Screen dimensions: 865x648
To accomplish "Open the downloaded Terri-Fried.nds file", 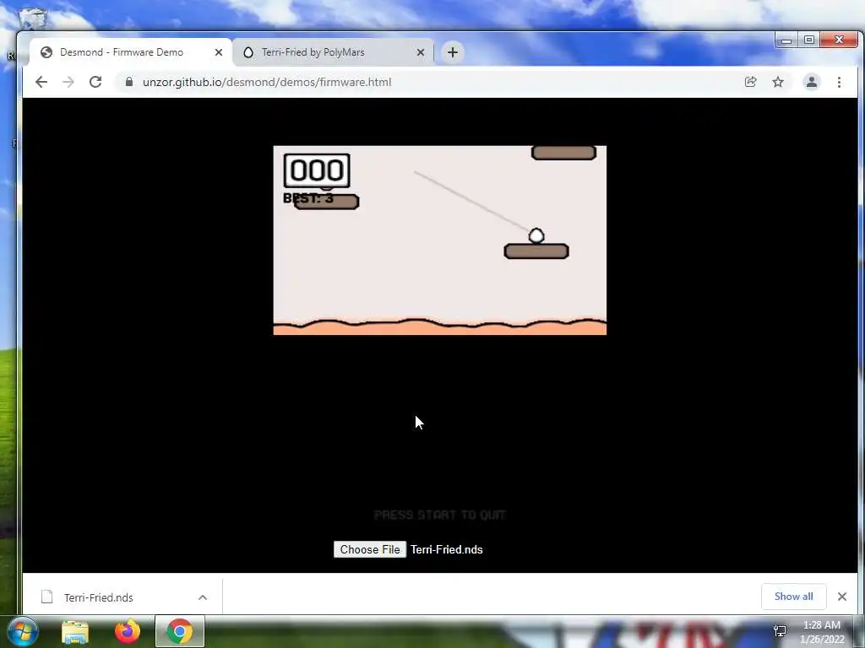I will click(98, 597).
